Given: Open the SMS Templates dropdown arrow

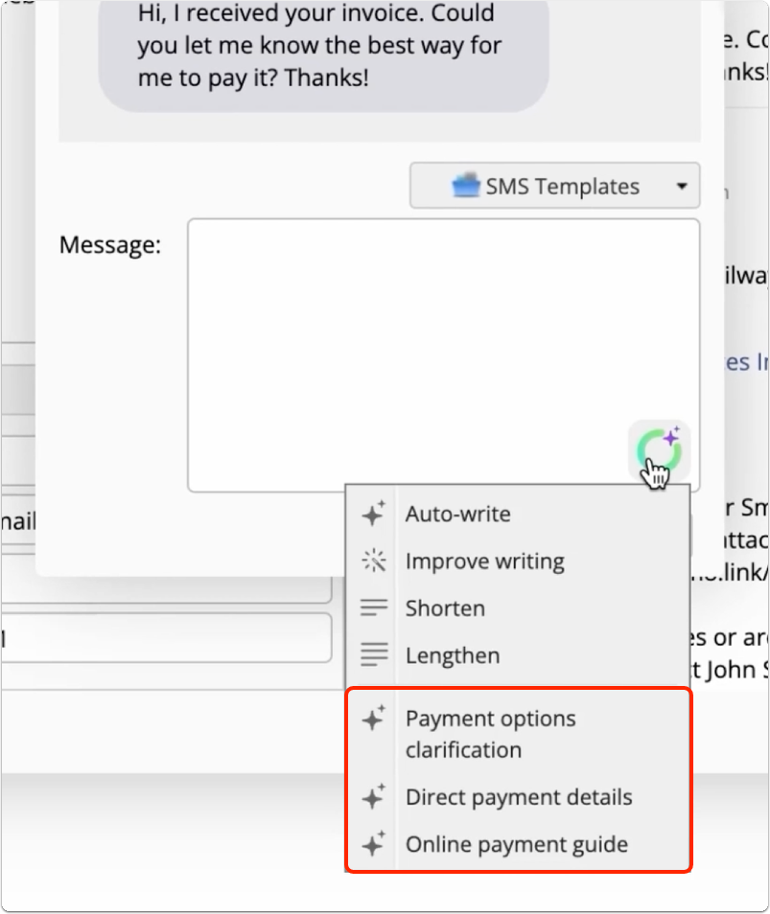Looking at the screenshot, I should (683, 186).
